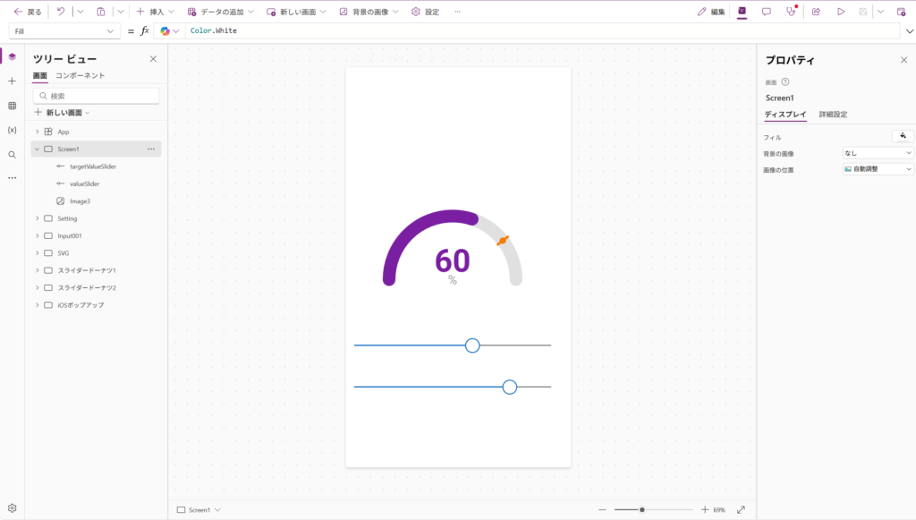Switch to the 詳細設定 properties tab
Image resolution: width=916 pixels, height=520 pixels.
833,115
